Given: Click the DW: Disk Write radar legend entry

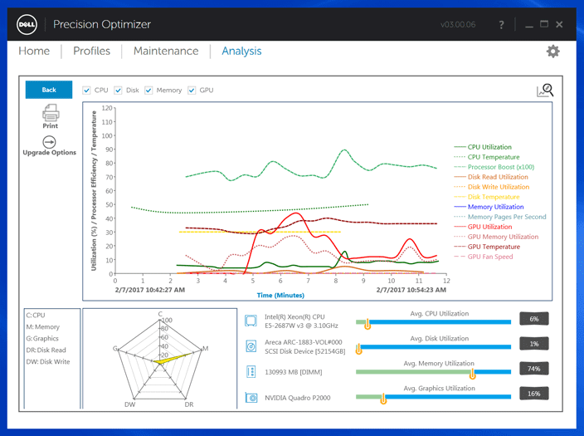Looking at the screenshot, I should coord(47,361).
